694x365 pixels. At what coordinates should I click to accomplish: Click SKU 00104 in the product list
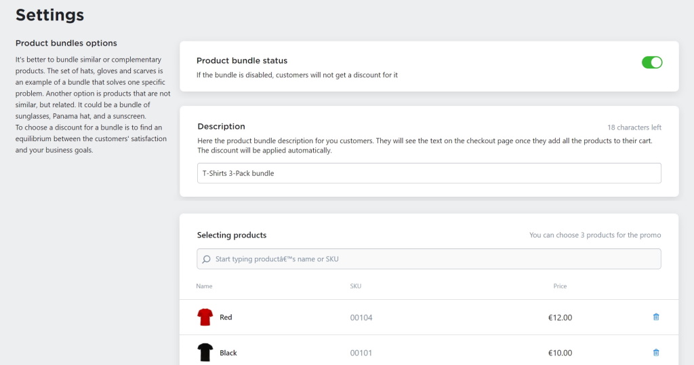(361, 318)
